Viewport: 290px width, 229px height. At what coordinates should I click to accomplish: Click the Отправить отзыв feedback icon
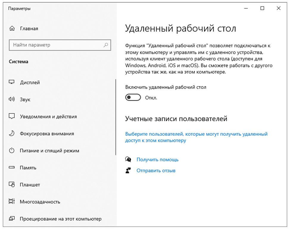click(x=128, y=171)
